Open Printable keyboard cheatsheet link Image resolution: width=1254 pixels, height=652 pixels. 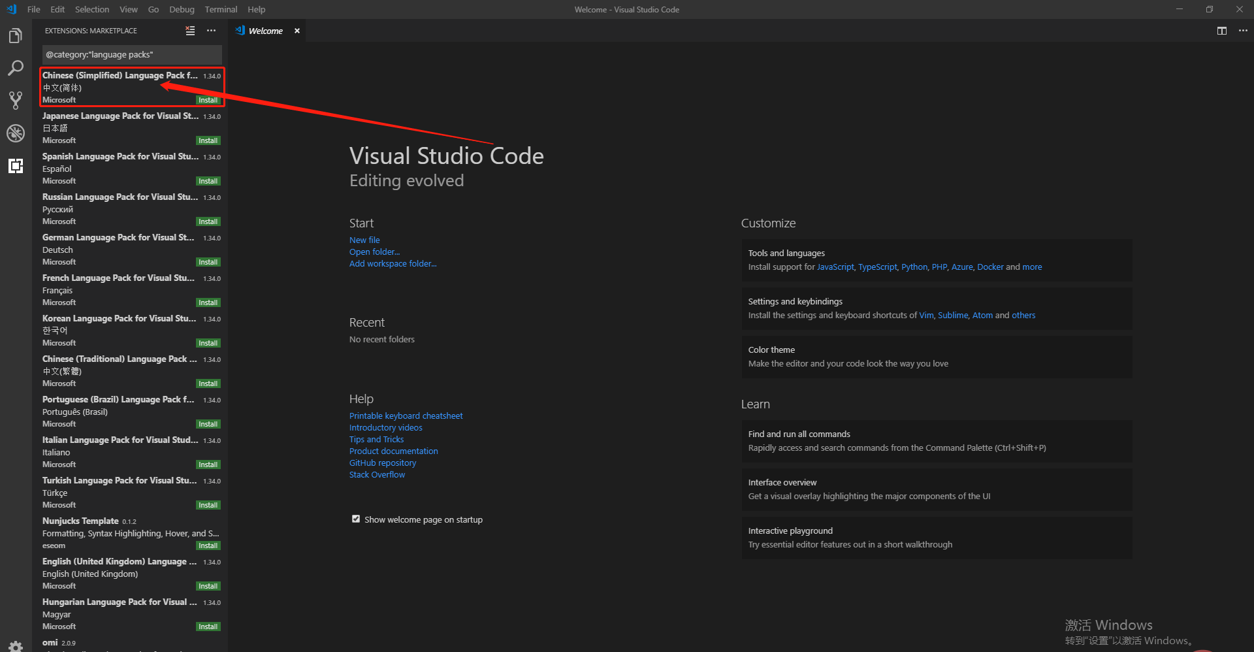406,416
